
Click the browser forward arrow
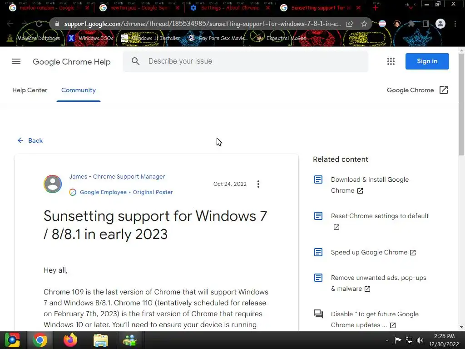pyautogui.click(x=25, y=24)
